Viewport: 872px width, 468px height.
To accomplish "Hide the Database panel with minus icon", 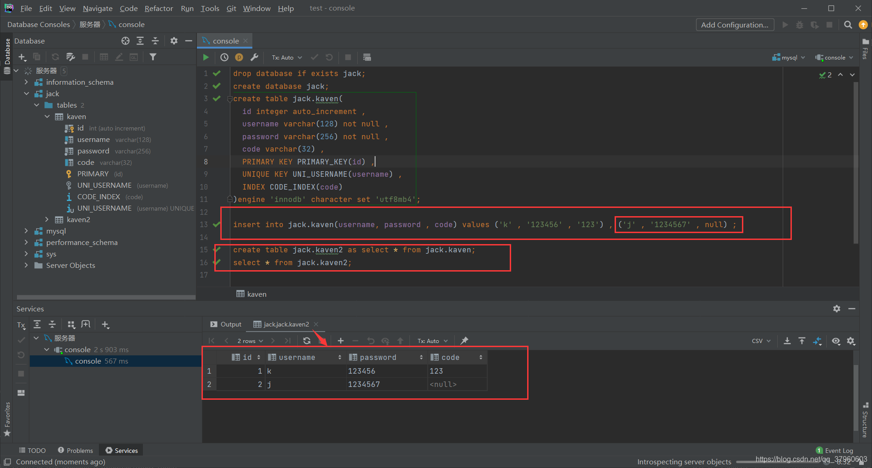I will [x=188, y=41].
